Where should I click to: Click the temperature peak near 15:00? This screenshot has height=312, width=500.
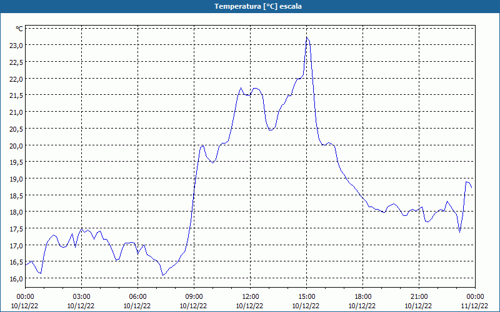point(307,38)
